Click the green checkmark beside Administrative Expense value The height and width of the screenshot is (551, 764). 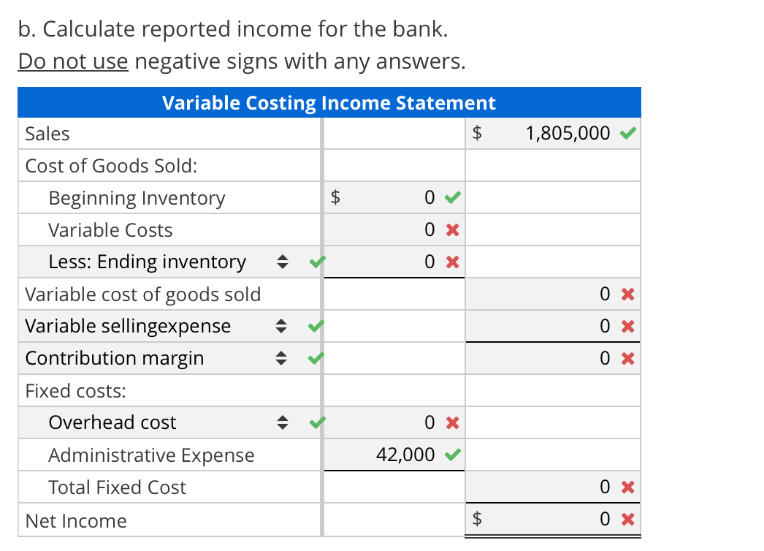453,455
